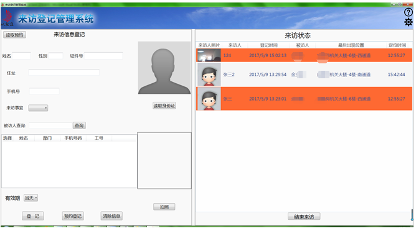This screenshot has width=416, height=231.
Task: Click the 姓名 column header in staff table
Action: (24, 138)
